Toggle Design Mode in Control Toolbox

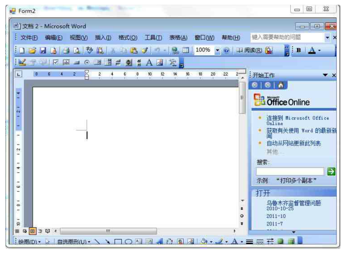coord(22,62)
